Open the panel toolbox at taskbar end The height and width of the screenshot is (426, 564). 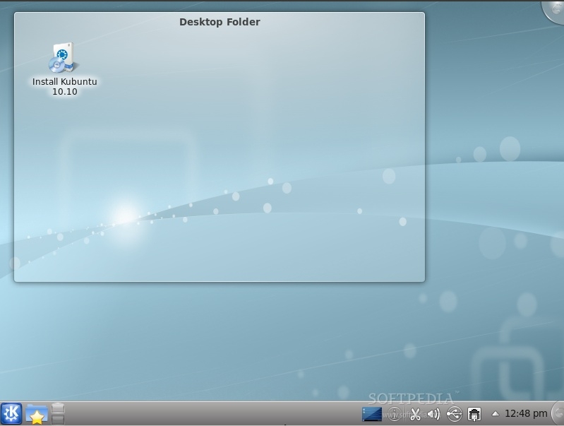558,413
